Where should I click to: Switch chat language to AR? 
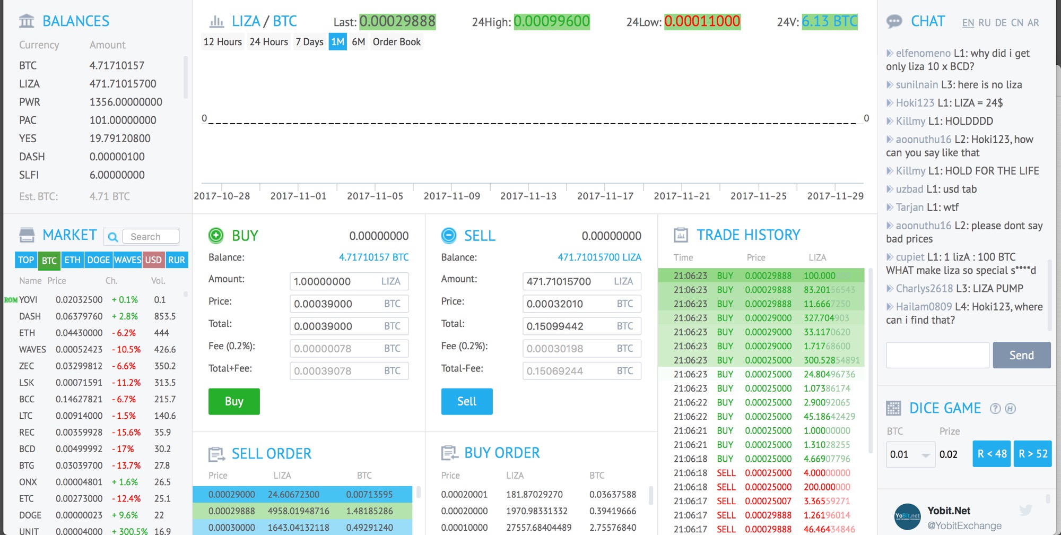[x=1033, y=23]
